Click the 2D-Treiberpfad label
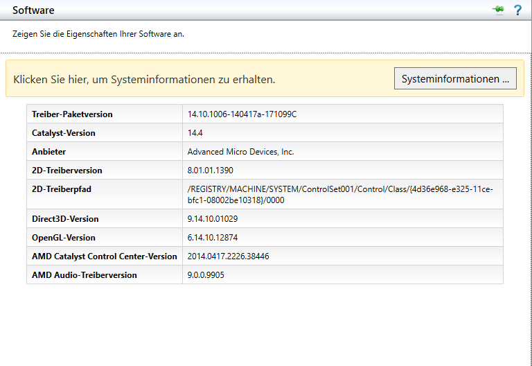 pyautogui.click(x=62, y=189)
